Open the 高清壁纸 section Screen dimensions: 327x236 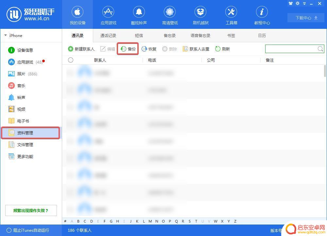[x=170, y=15]
